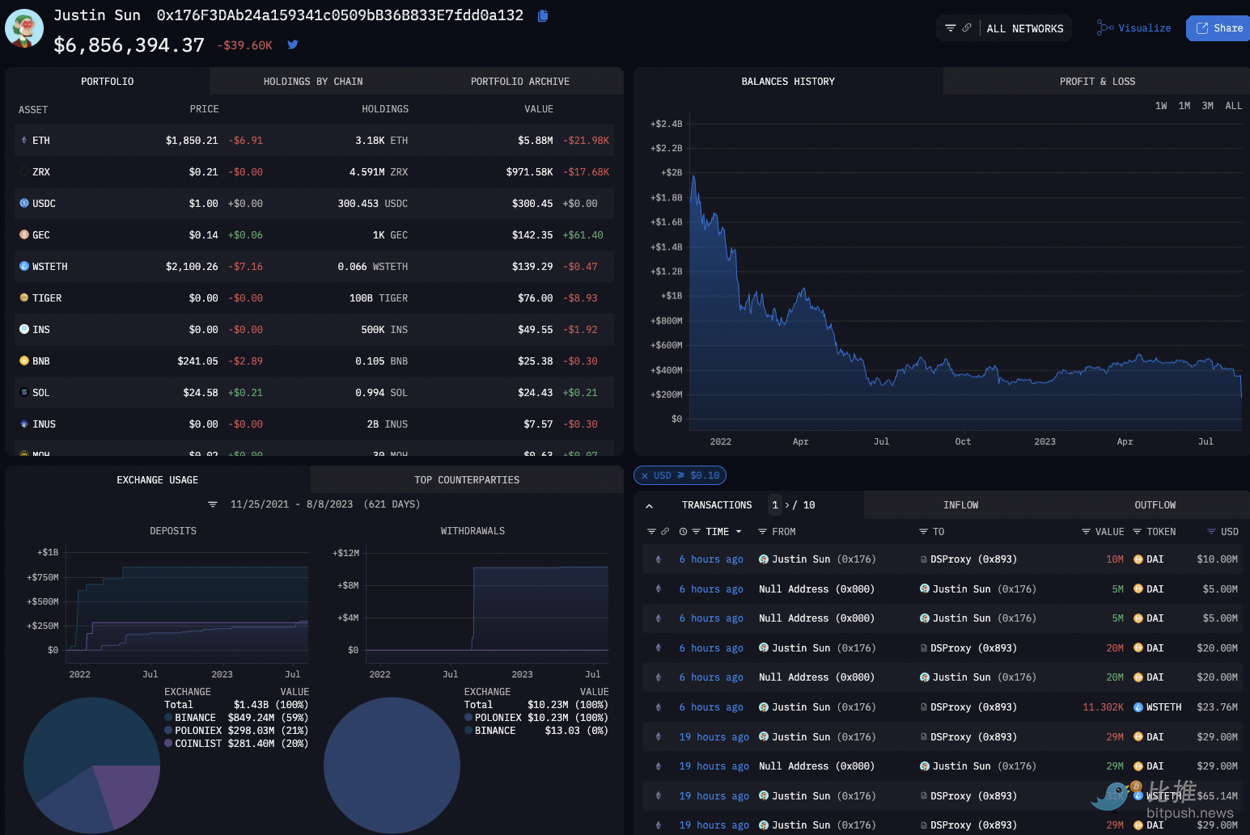Set balance chart range to 3M
The width and height of the screenshot is (1250, 835).
pos(1208,106)
